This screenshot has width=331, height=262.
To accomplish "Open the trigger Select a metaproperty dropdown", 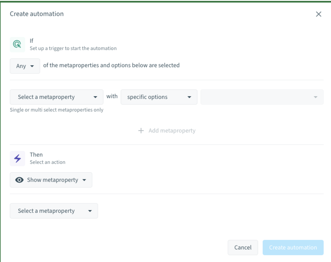I will pos(57,97).
